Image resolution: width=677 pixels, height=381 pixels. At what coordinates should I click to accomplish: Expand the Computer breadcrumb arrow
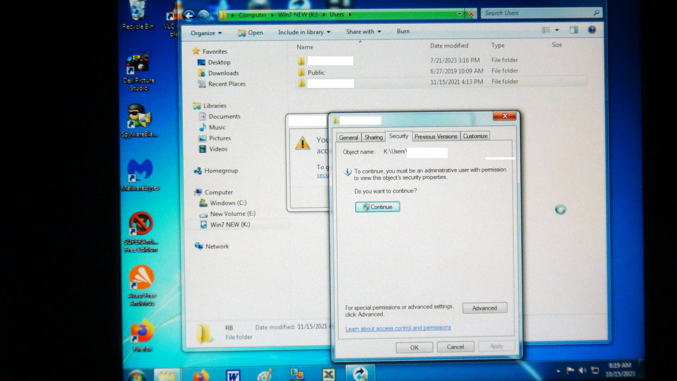click(x=273, y=15)
